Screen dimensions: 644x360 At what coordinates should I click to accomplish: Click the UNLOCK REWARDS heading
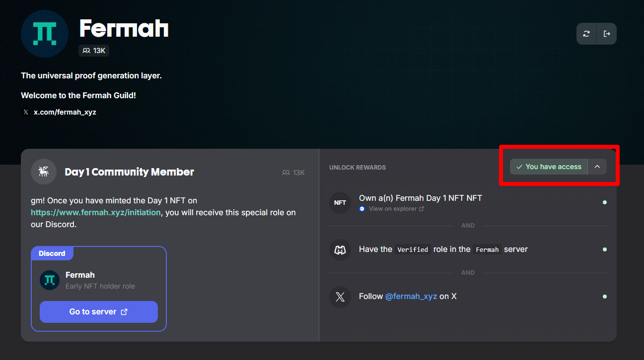358,168
